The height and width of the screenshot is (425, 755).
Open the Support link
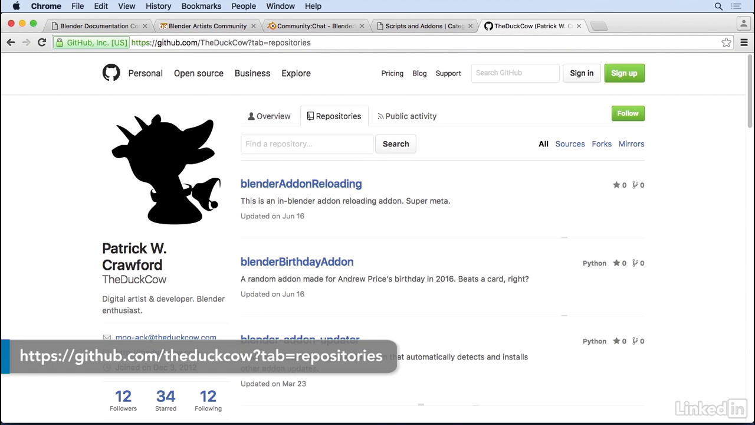pos(448,73)
